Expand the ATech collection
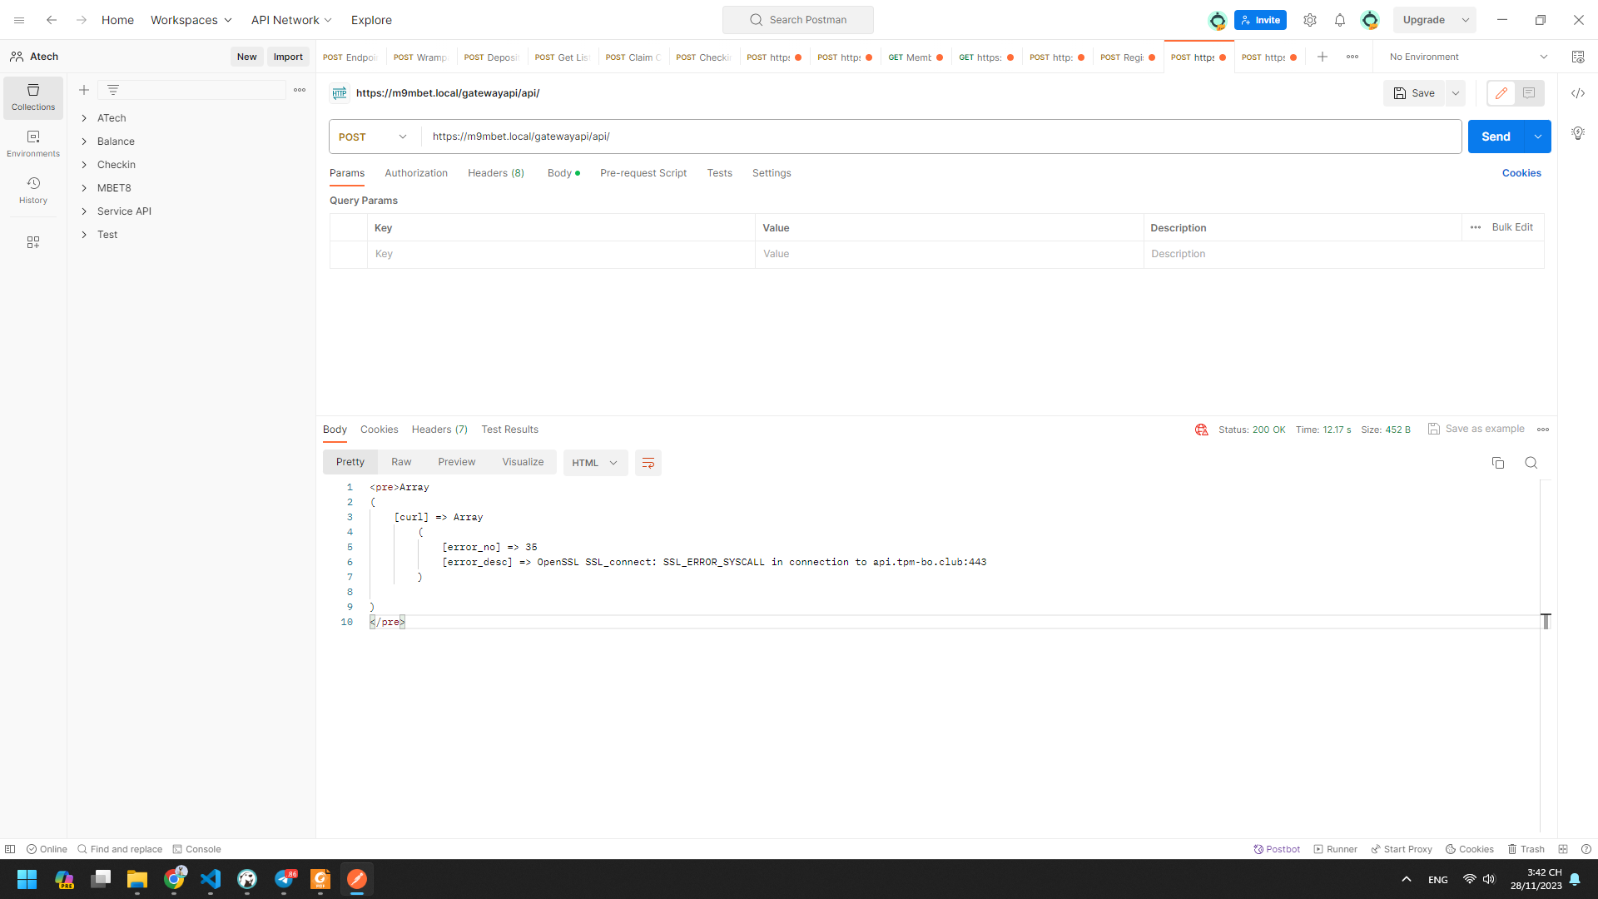The height and width of the screenshot is (899, 1598). tap(84, 118)
